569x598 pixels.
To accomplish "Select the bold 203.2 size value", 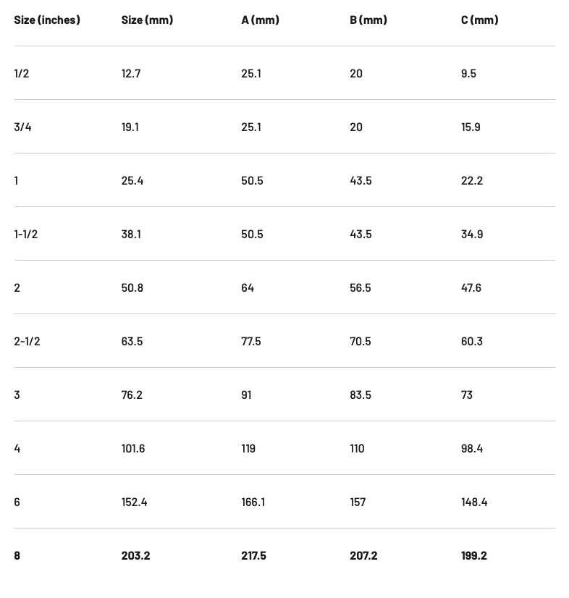I will pos(136,556).
